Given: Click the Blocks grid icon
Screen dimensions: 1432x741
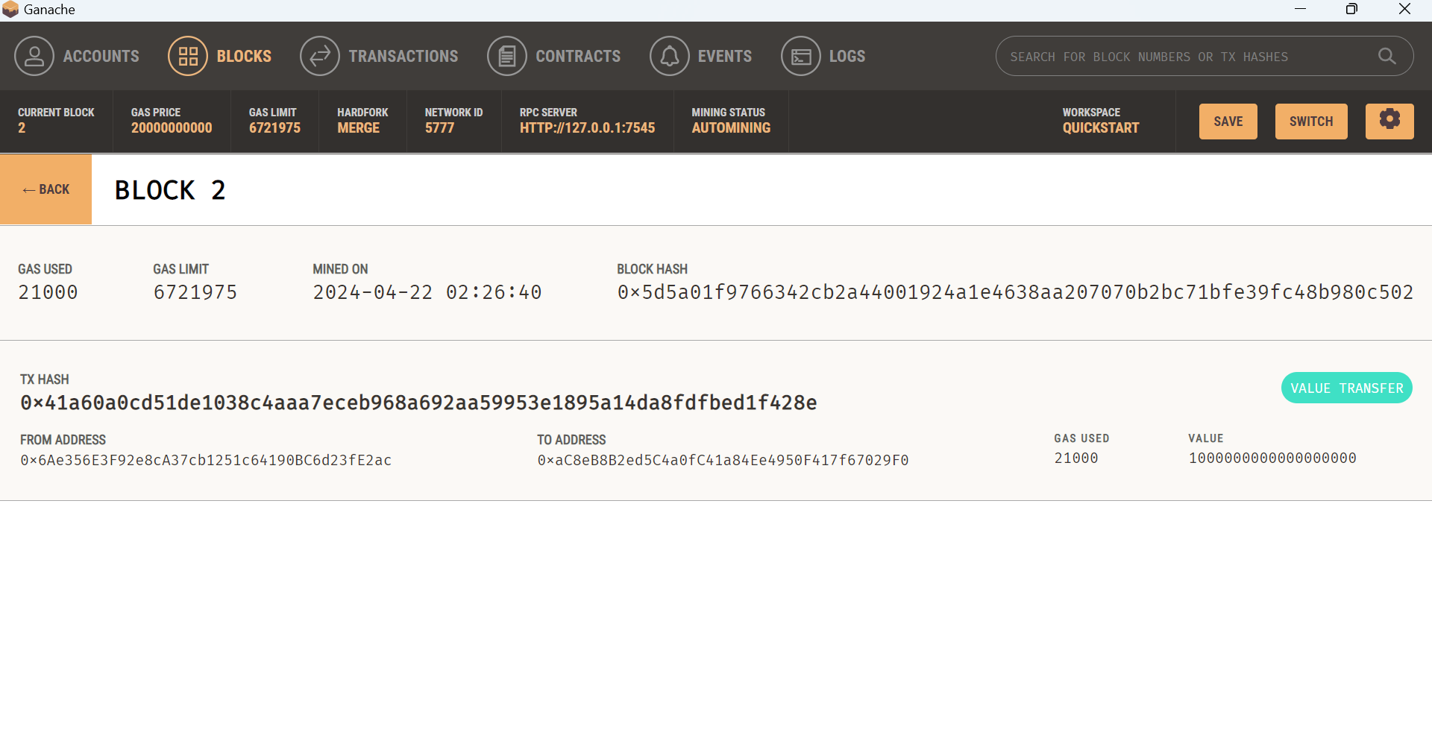Looking at the screenshot, I should tap(188, 56).
